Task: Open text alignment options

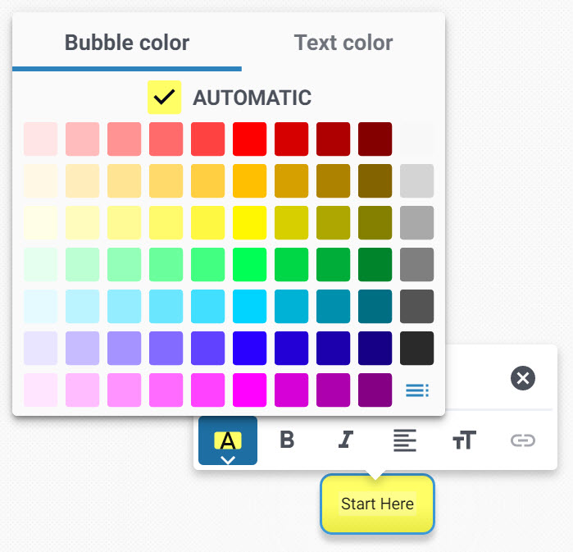Action: 404,440
